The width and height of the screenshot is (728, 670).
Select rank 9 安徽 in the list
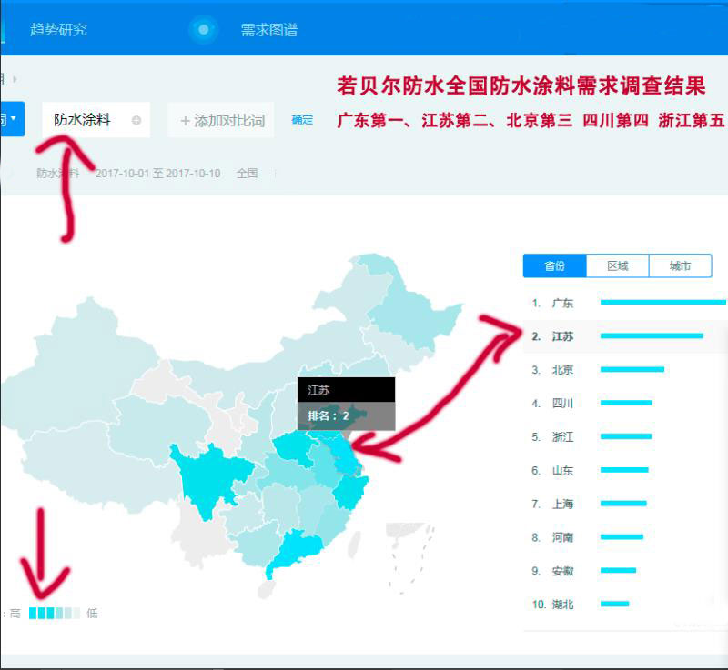[x=625, y=571]
